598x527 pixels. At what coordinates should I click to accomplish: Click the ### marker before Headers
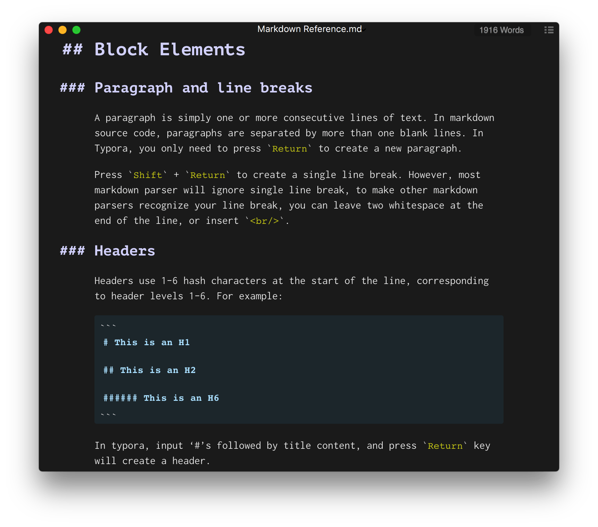click(x=72, y=251)
